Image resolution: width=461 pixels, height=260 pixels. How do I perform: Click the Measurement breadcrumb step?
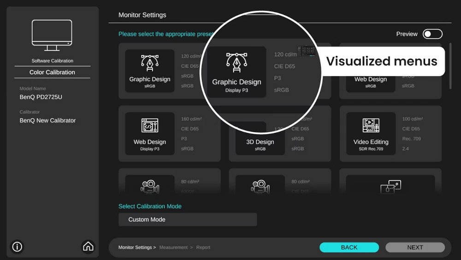[173, 248]
